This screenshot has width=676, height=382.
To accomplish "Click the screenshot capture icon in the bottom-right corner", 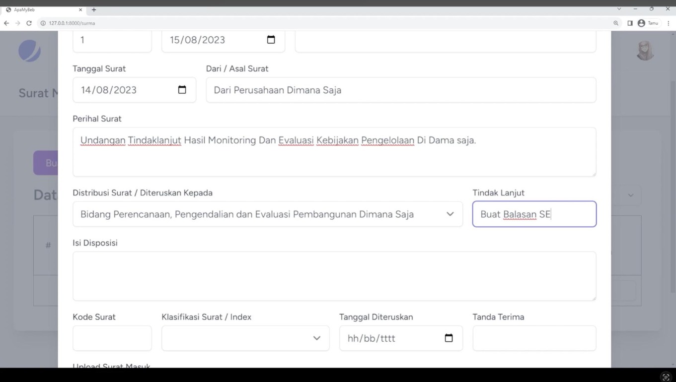I will [x=666, y=377].
